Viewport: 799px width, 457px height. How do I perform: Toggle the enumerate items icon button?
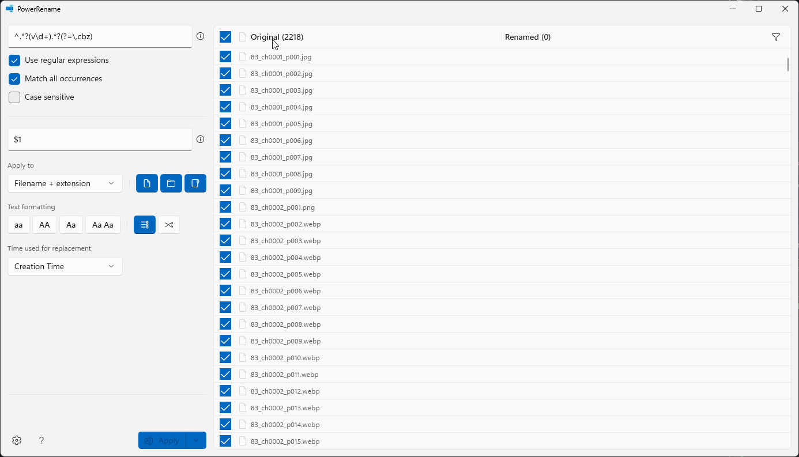(x=145, y=225)
